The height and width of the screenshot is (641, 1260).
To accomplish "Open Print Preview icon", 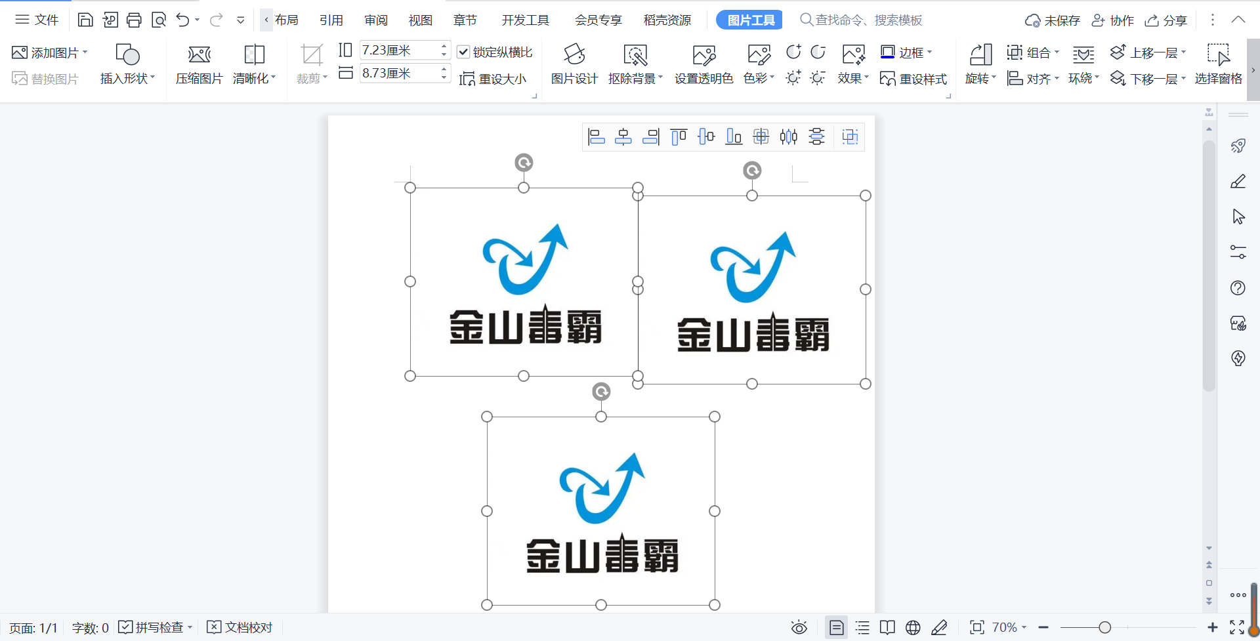I will [159, 20].
